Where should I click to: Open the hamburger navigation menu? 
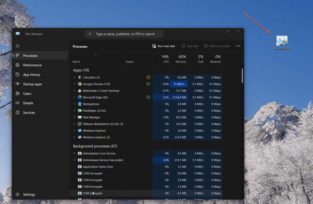click(x=17, y=46)
